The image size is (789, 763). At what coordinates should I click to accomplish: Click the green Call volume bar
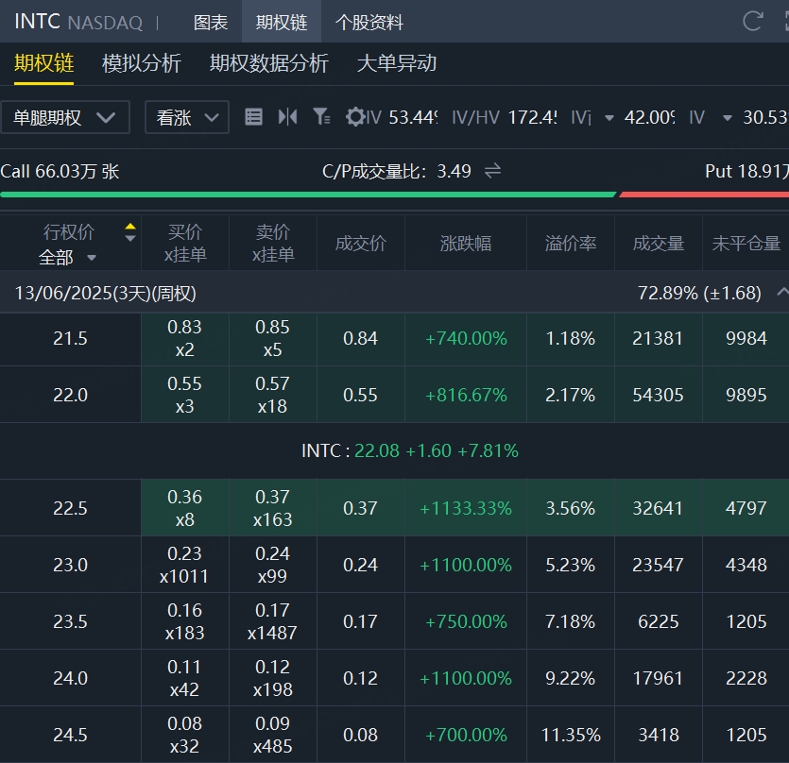point(308,195)
